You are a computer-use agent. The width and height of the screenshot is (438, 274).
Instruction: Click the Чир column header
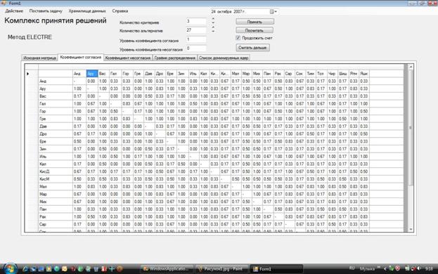pyautogui.click(x=332, y=74)
